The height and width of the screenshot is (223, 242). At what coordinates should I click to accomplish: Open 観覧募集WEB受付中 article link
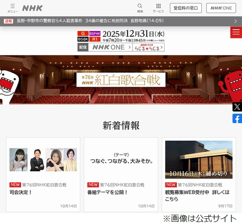pos(197,195)
